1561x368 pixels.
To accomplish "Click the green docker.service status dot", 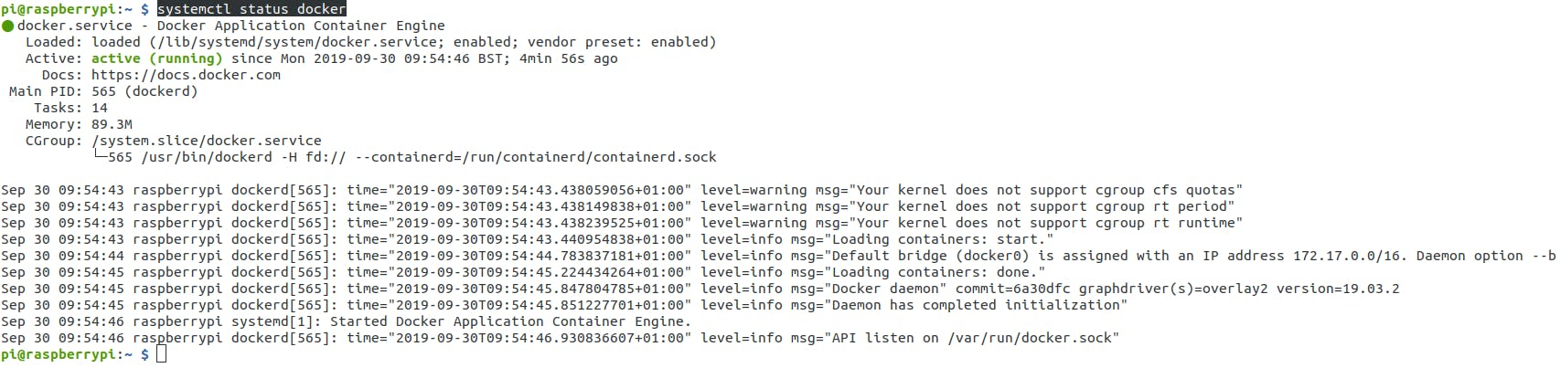I will click(8, 26).
